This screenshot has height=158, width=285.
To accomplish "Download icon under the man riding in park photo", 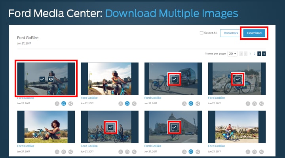I will pyautogui.click(x=248, y=152).
